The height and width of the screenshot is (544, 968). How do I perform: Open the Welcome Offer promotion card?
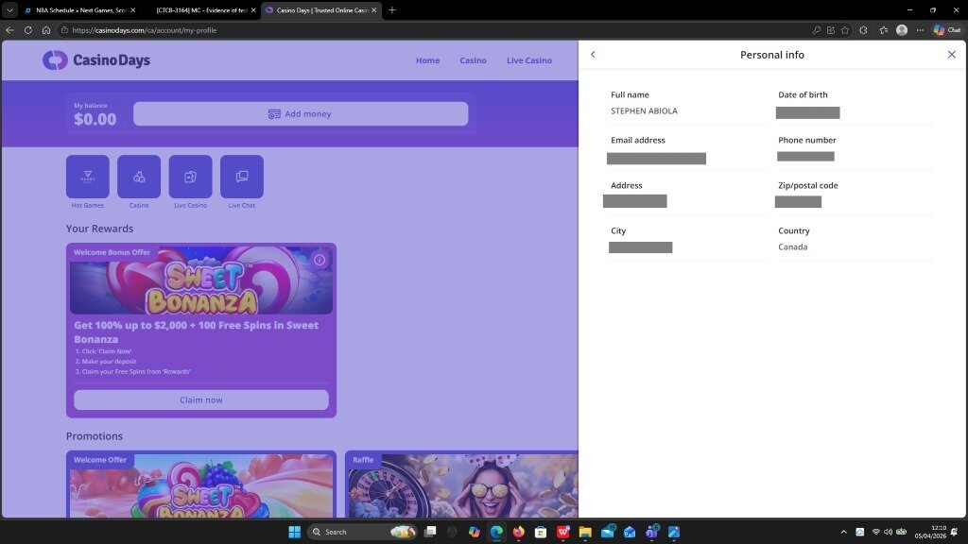[201, 484]
